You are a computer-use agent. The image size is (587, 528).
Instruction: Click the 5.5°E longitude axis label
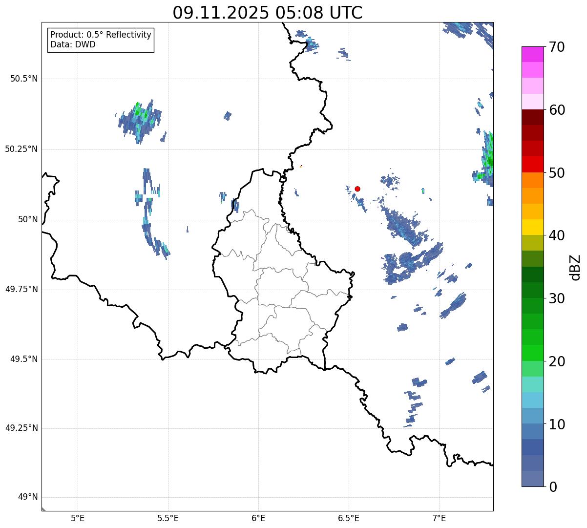tap(168, 518)
